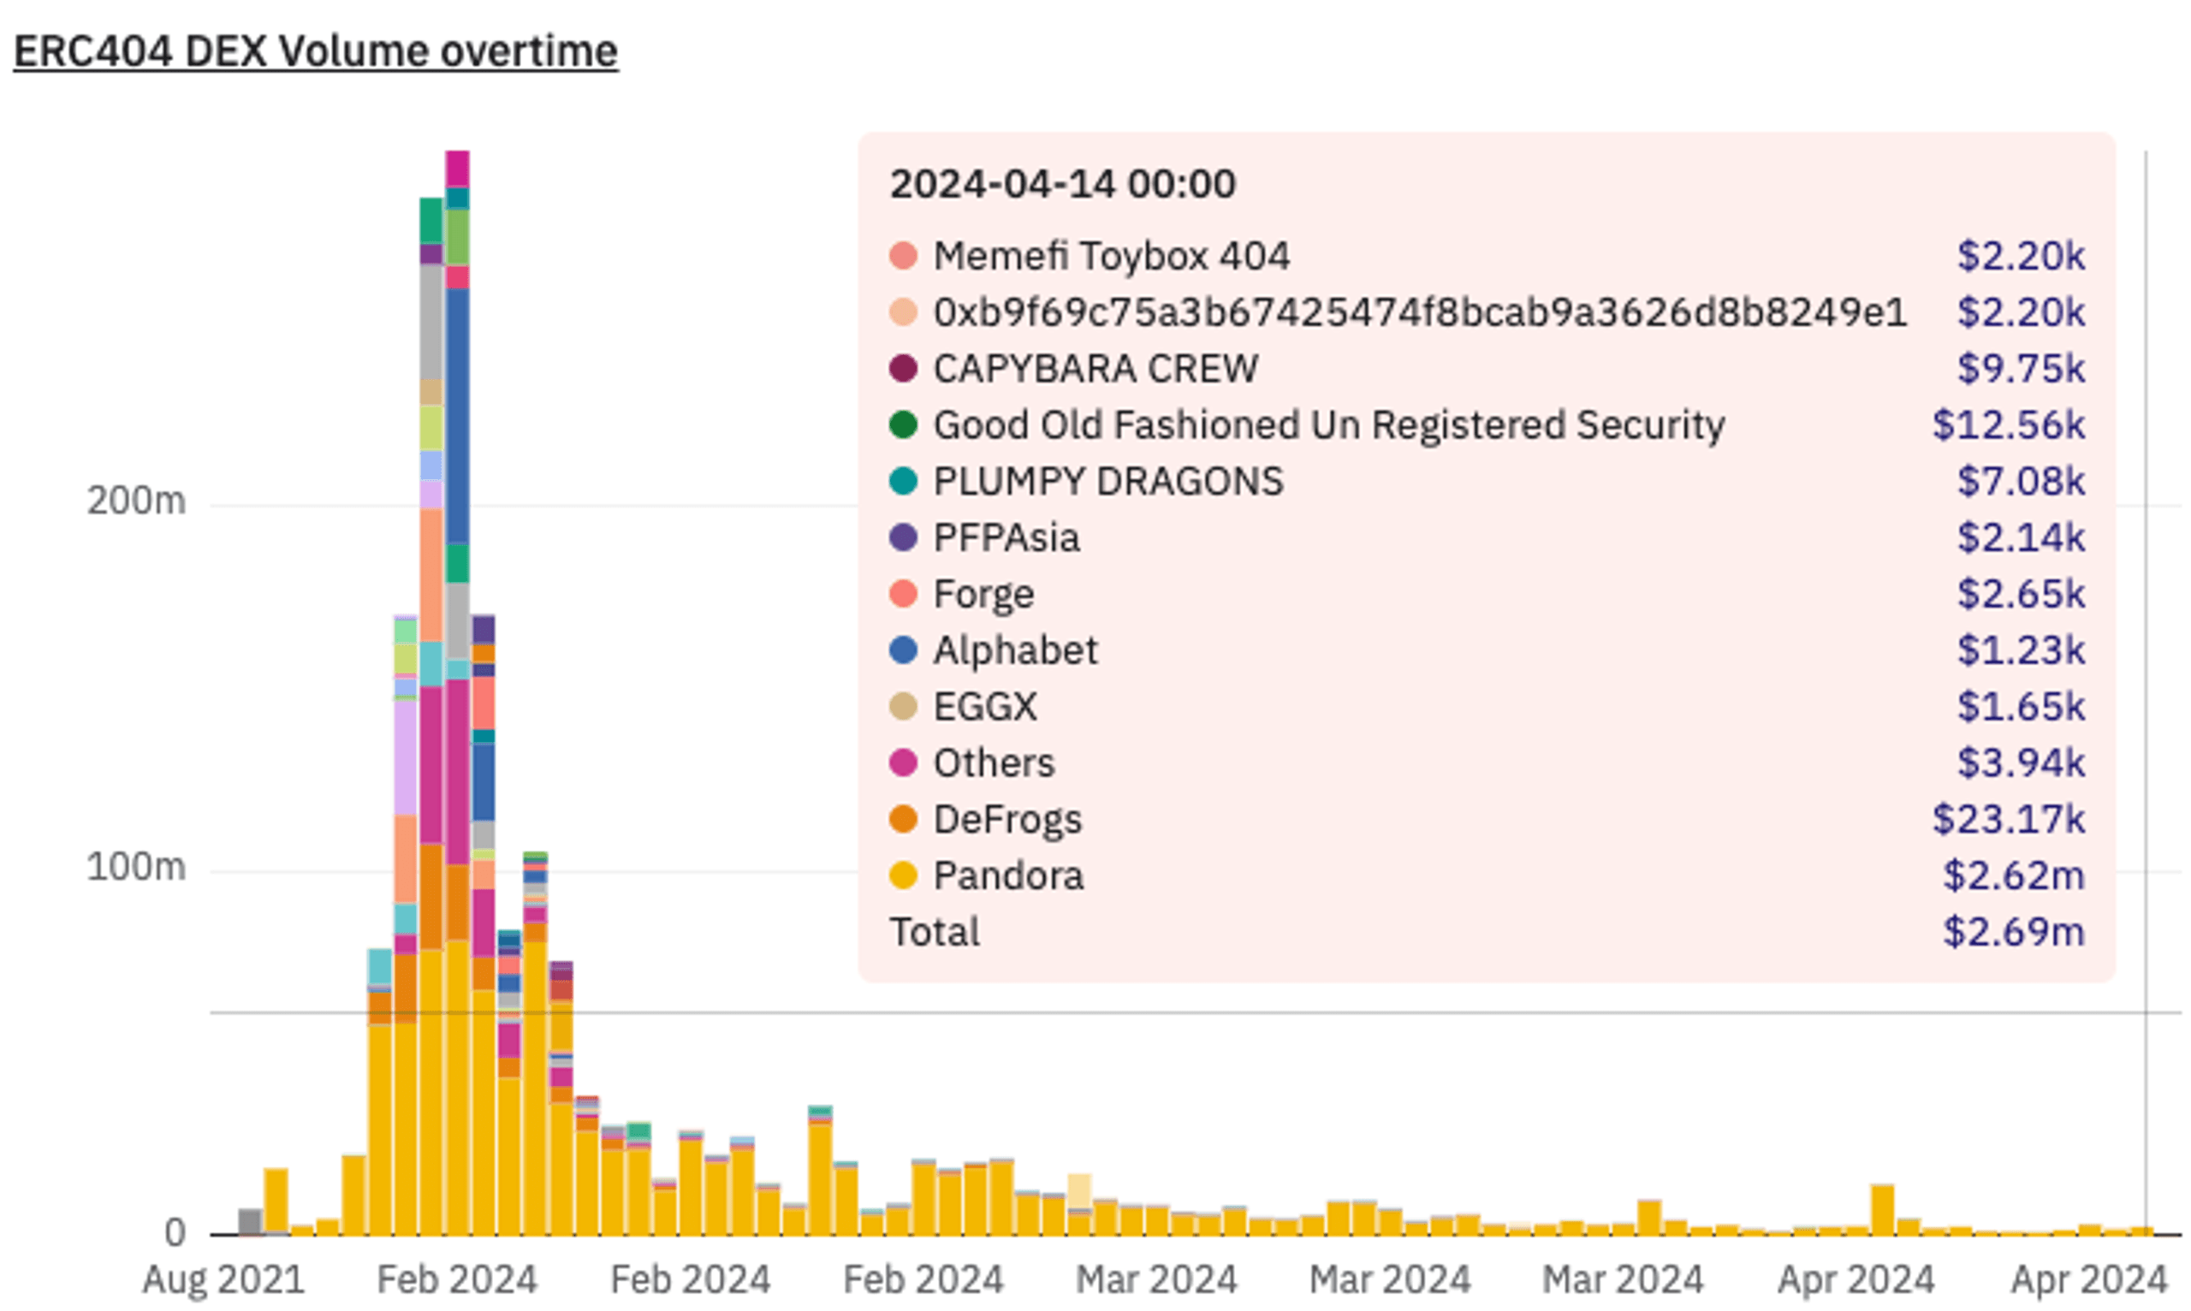This screenshot has height=1311, width=2191.
Task: Select the $2.14k value
Action: (x=2021, y=538)
